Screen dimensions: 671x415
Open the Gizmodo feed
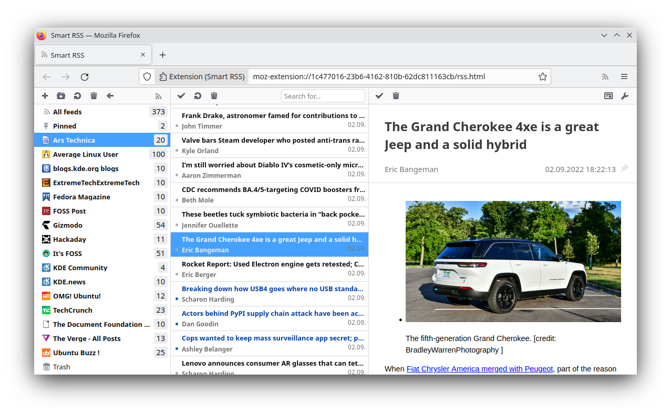click(102, 225)
